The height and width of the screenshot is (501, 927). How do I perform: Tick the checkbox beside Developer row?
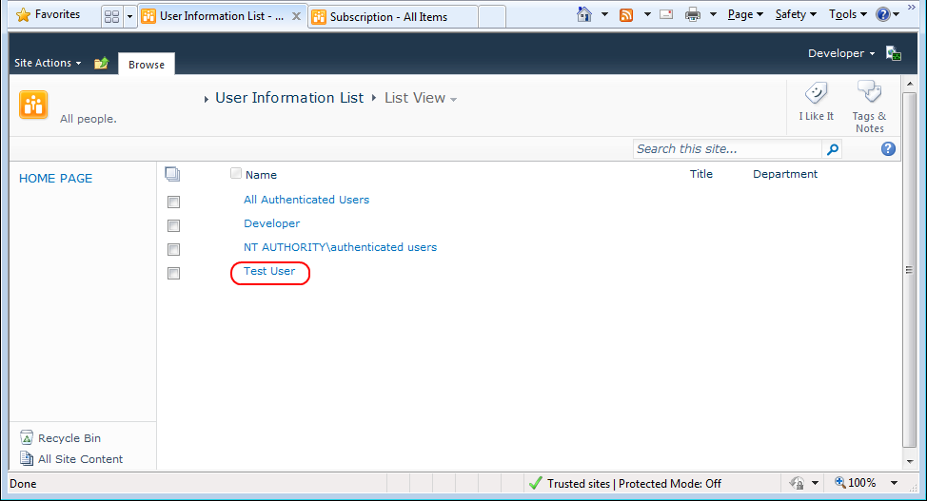tap(173, 225)
